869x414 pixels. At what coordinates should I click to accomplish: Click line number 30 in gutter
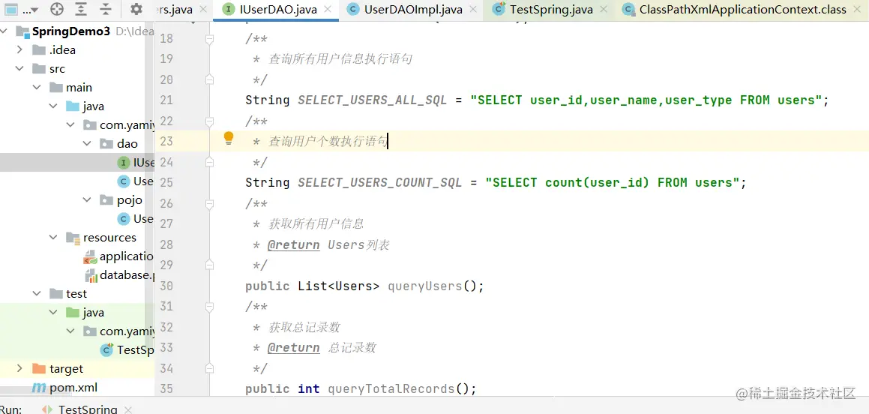[x=166, y=286]
